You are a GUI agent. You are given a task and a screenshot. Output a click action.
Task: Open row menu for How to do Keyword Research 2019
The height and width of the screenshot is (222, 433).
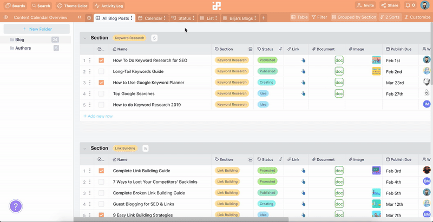(90, 105)
